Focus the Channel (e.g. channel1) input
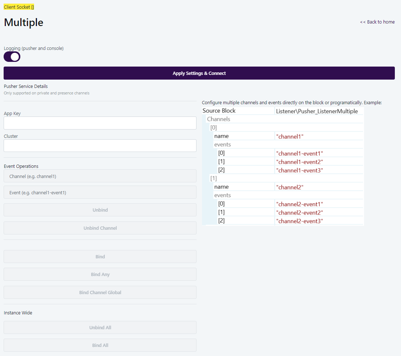 [100, 175]
